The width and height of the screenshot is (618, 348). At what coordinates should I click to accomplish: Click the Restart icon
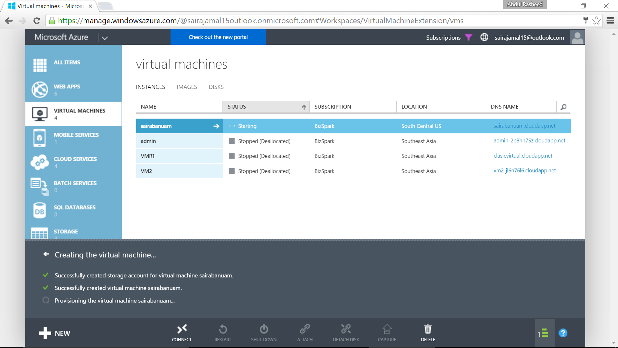223,329
